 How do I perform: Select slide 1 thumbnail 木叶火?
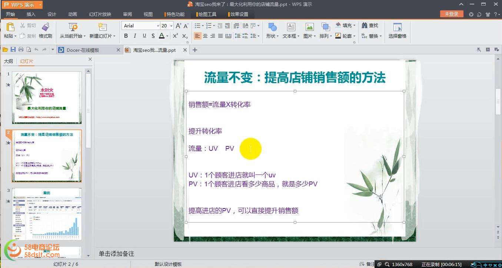point(47,98)
